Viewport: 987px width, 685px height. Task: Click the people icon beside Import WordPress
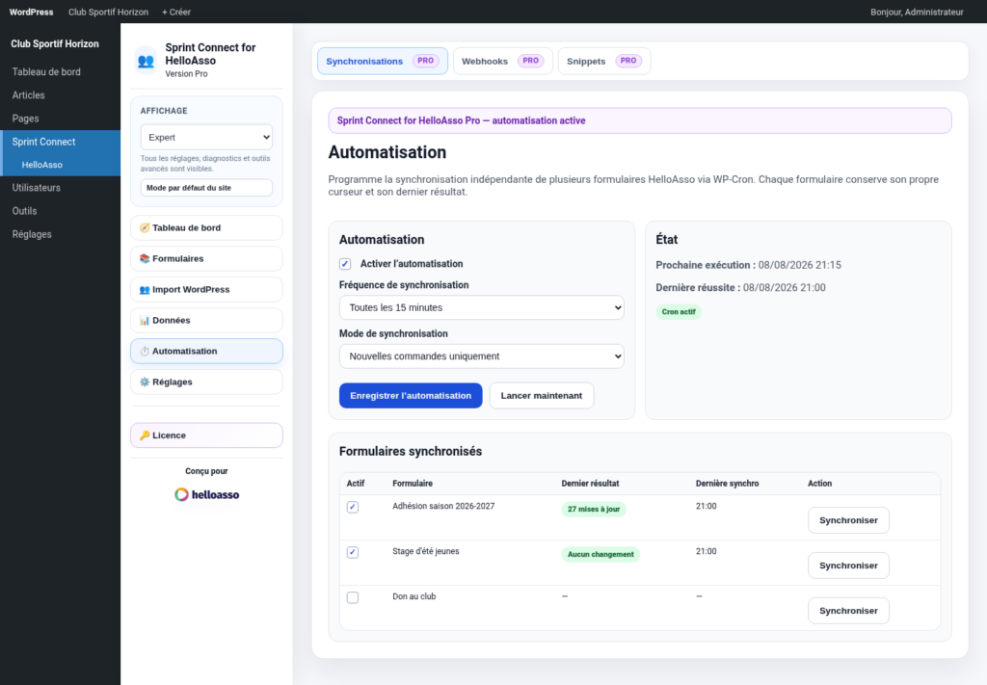coord(145,289)
